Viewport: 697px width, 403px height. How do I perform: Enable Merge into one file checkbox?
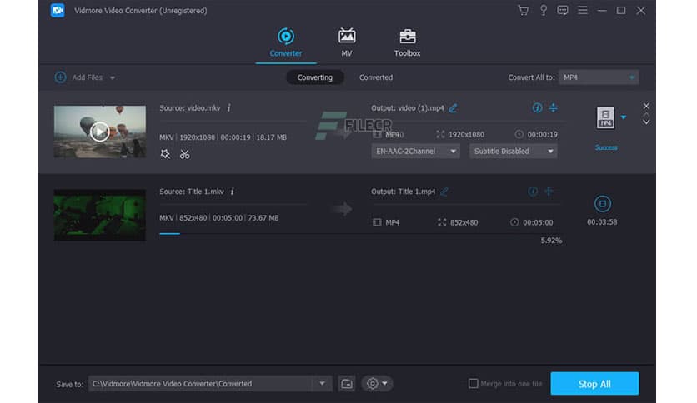[x=474, y=383]
